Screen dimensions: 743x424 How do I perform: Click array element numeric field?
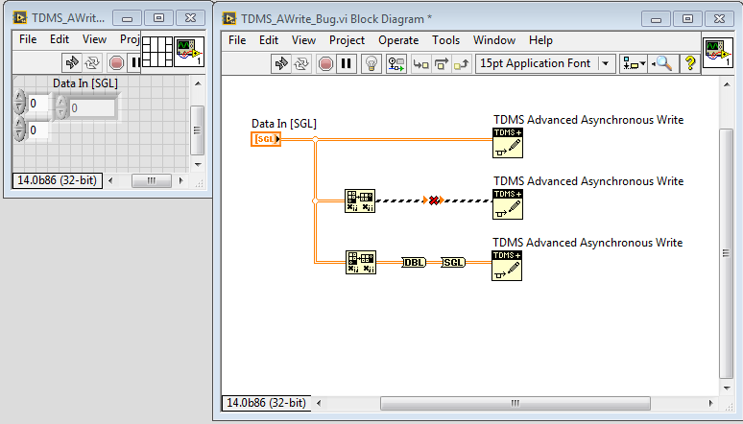pos(92,108)
